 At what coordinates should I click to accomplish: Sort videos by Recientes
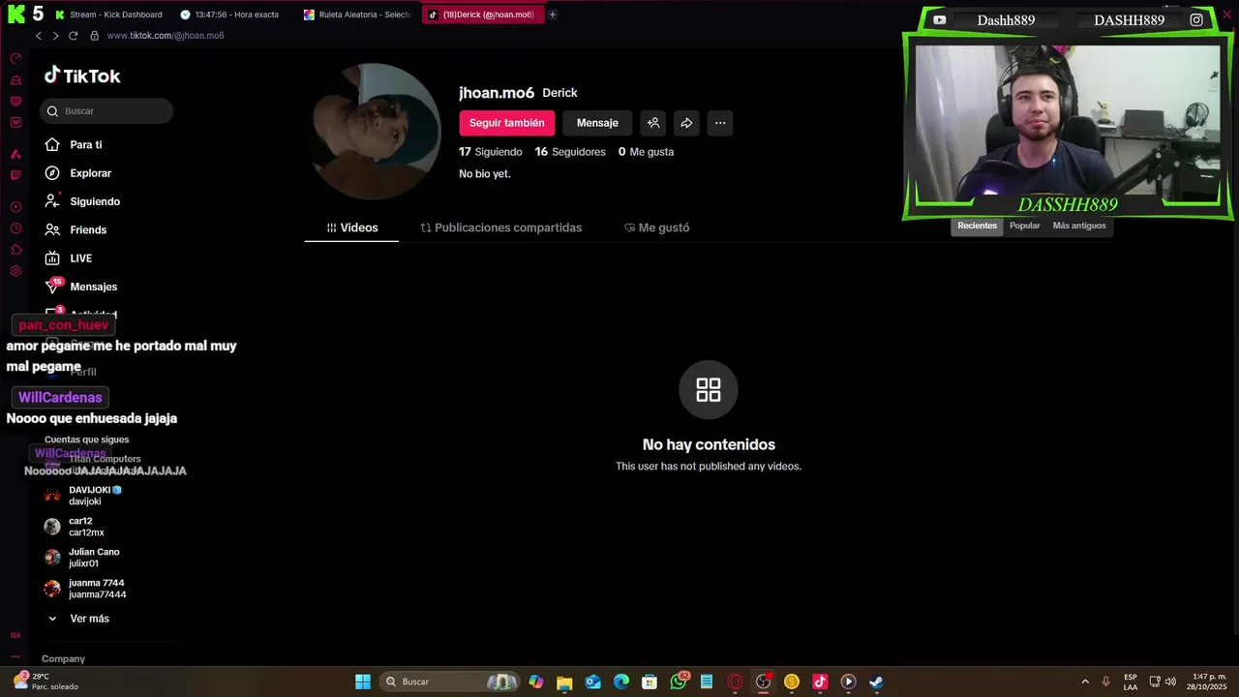[977, 226]
